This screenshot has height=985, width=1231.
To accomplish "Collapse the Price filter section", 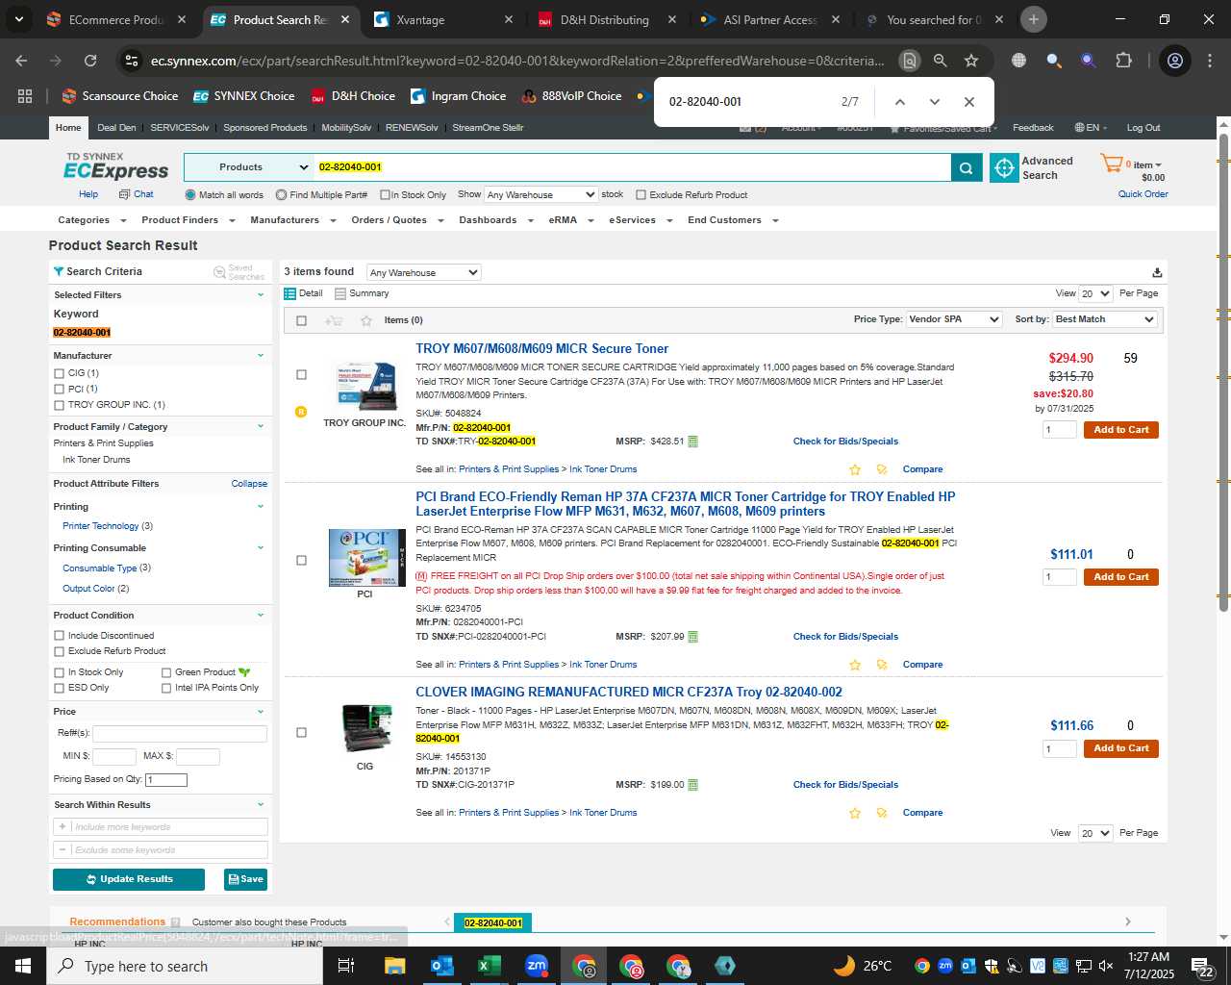I will click(x=260, y=712).
